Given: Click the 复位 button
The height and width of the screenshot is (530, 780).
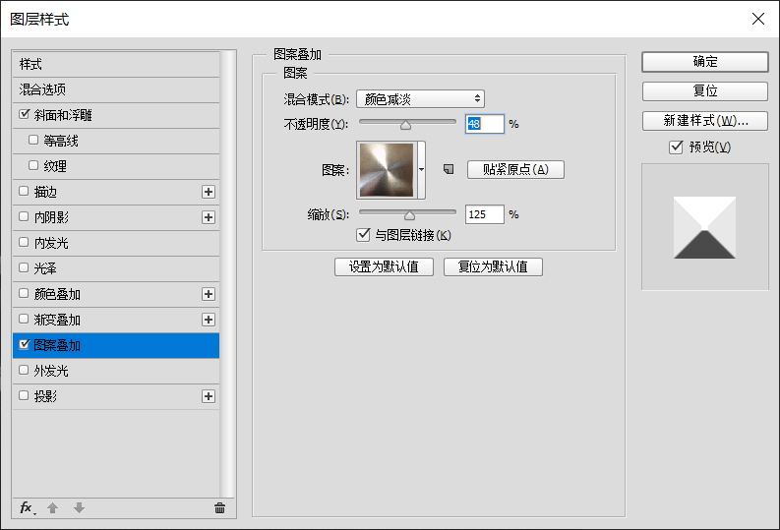Looking at the screenshot, I should [705, 91].
